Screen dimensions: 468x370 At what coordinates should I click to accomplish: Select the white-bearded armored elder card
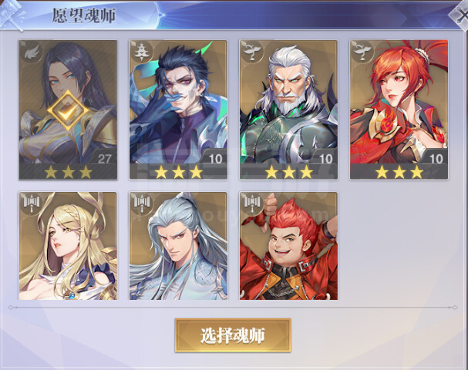point(288,109)
